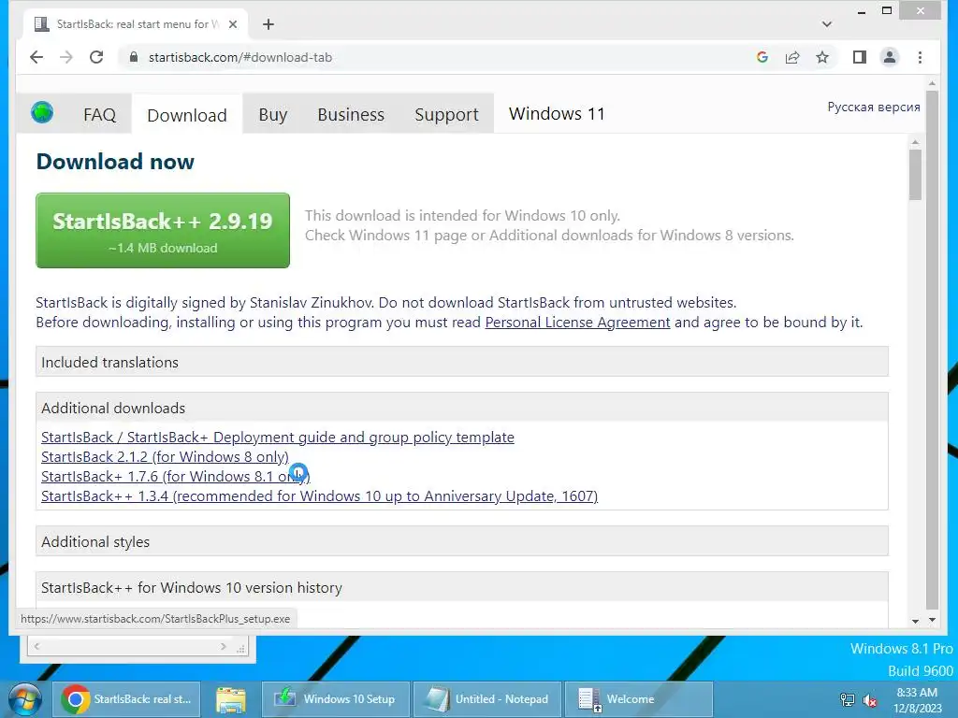Expand Additional styles section
958x718 pixels.
click(x=462, y=541)
